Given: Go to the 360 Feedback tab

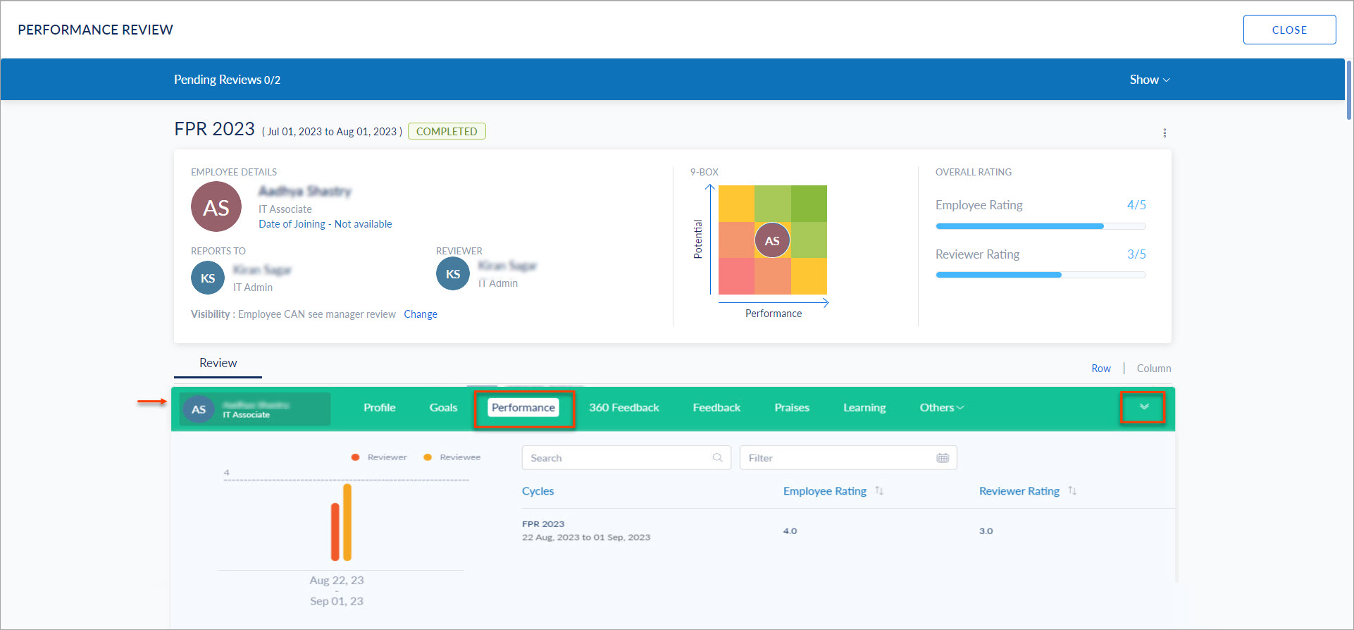Looking at the screenshot, I should (624, 407).
